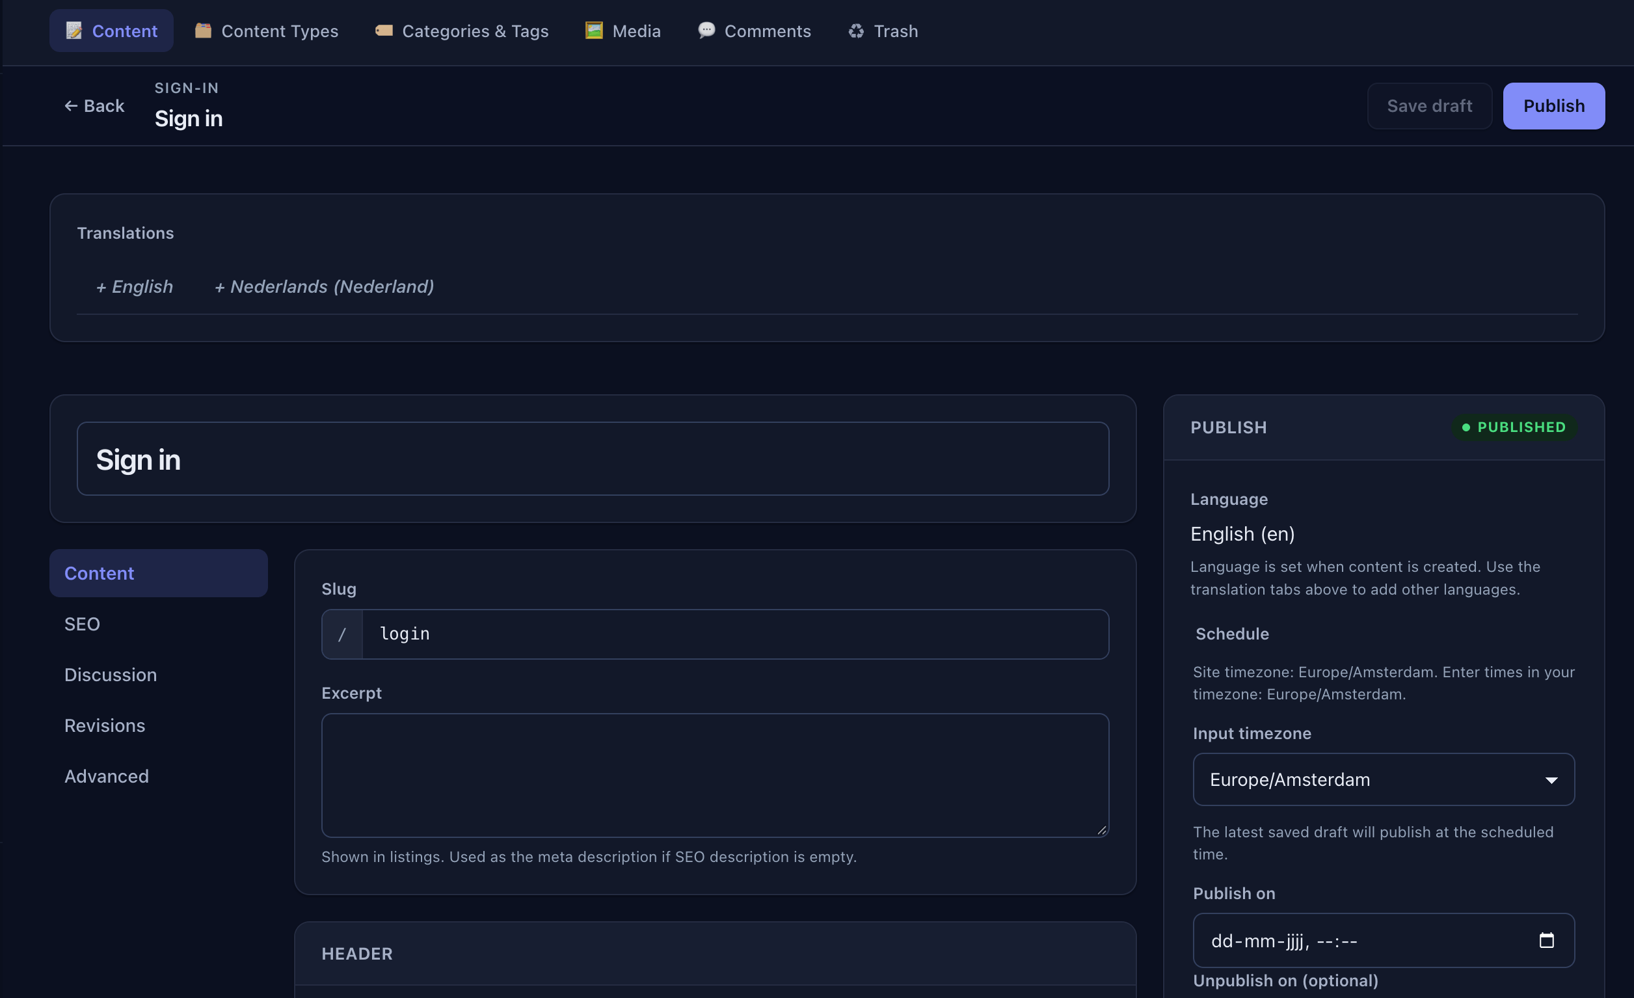1634x998 pixels.
Task: Switch to Categories & Tags tab
Action: 462,31
